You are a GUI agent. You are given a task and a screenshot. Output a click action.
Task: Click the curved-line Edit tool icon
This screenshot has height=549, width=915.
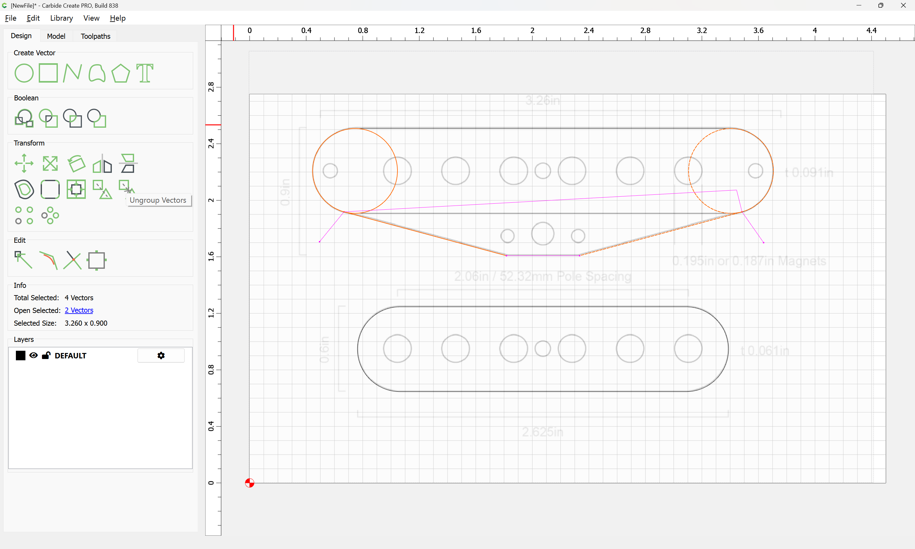[x=48, y=260]
